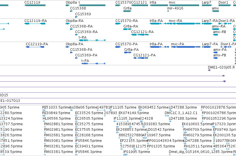This screenshot has height=156, width=236.
Task: Click the Larp7 gene label
Action: click(207, 2)
